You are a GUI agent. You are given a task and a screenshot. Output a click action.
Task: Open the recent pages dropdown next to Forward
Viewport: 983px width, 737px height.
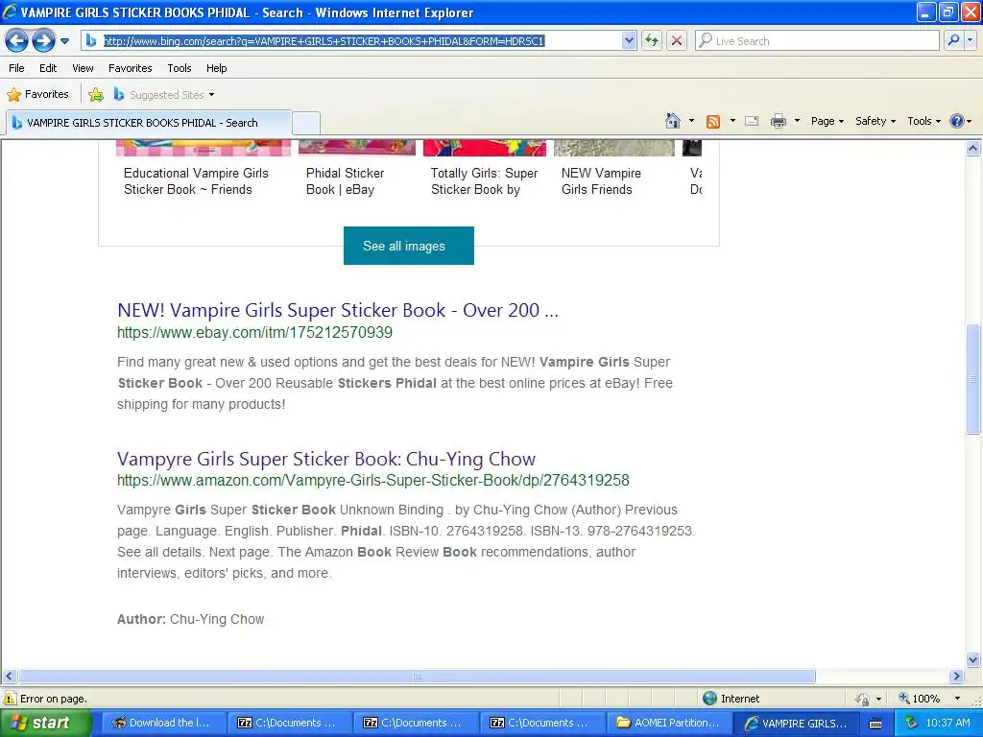pyautogui.click(x=64, y=41)
